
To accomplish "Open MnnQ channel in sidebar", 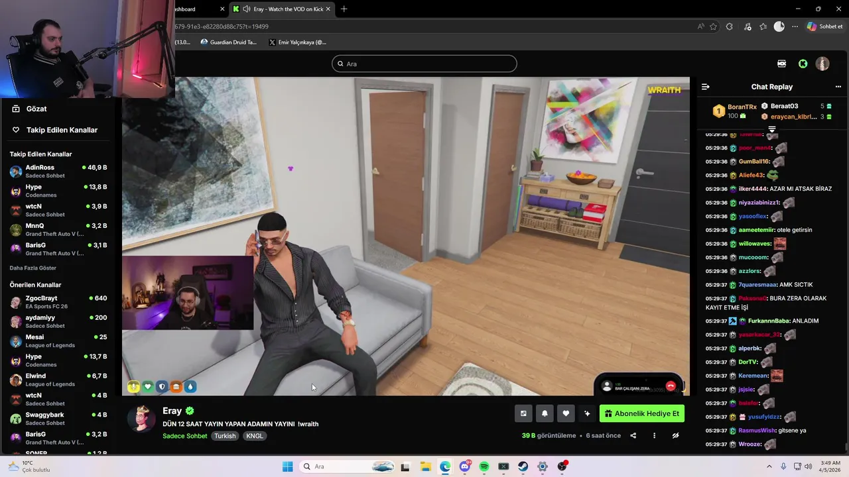I will click(x=58, y=230).
